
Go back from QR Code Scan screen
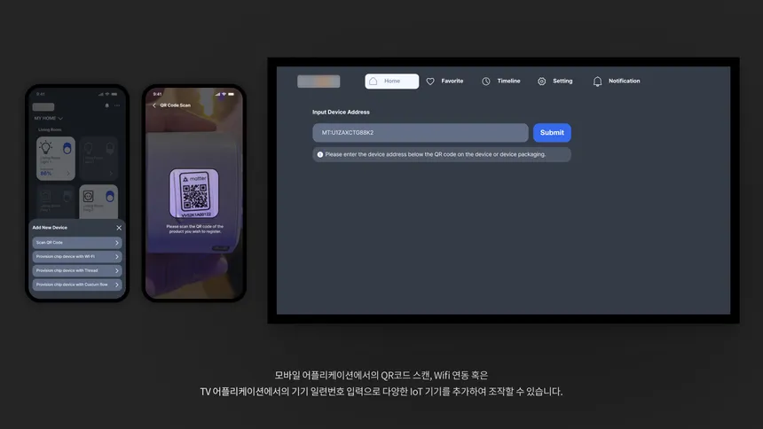[154, 105]
